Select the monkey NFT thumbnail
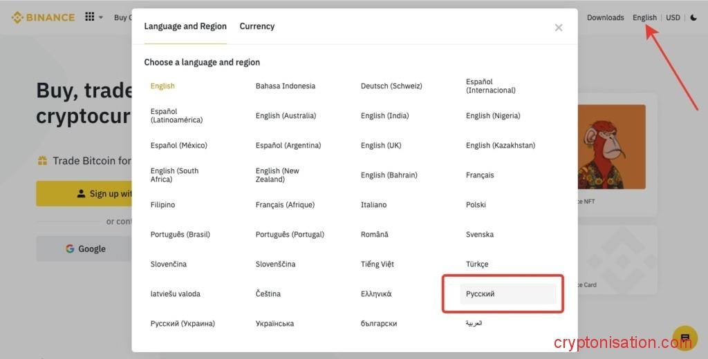Viewport: 708px width, 359px height. coord(611,147)
